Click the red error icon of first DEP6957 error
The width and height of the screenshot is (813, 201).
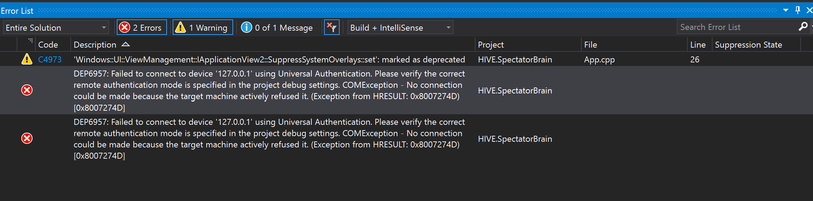click(x=27, y=90)
